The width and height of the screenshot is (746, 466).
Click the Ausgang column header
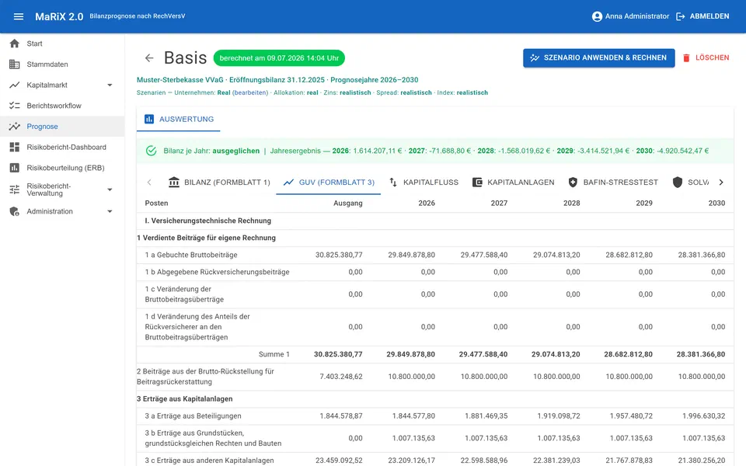click(x=348, y=203)
